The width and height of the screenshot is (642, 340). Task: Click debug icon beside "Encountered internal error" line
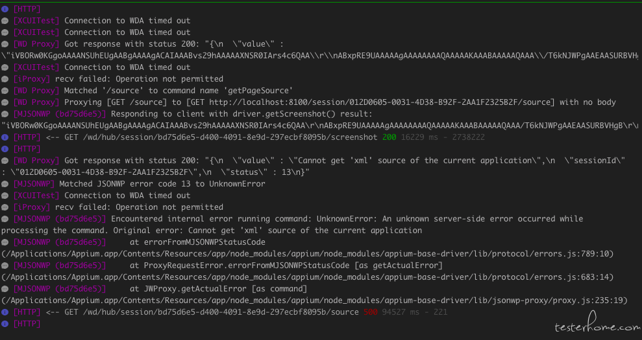coord(5,219)
